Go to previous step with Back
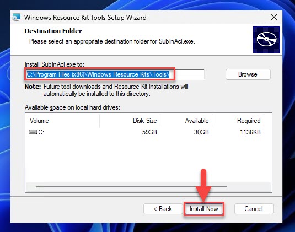 [x=163, y=209]
